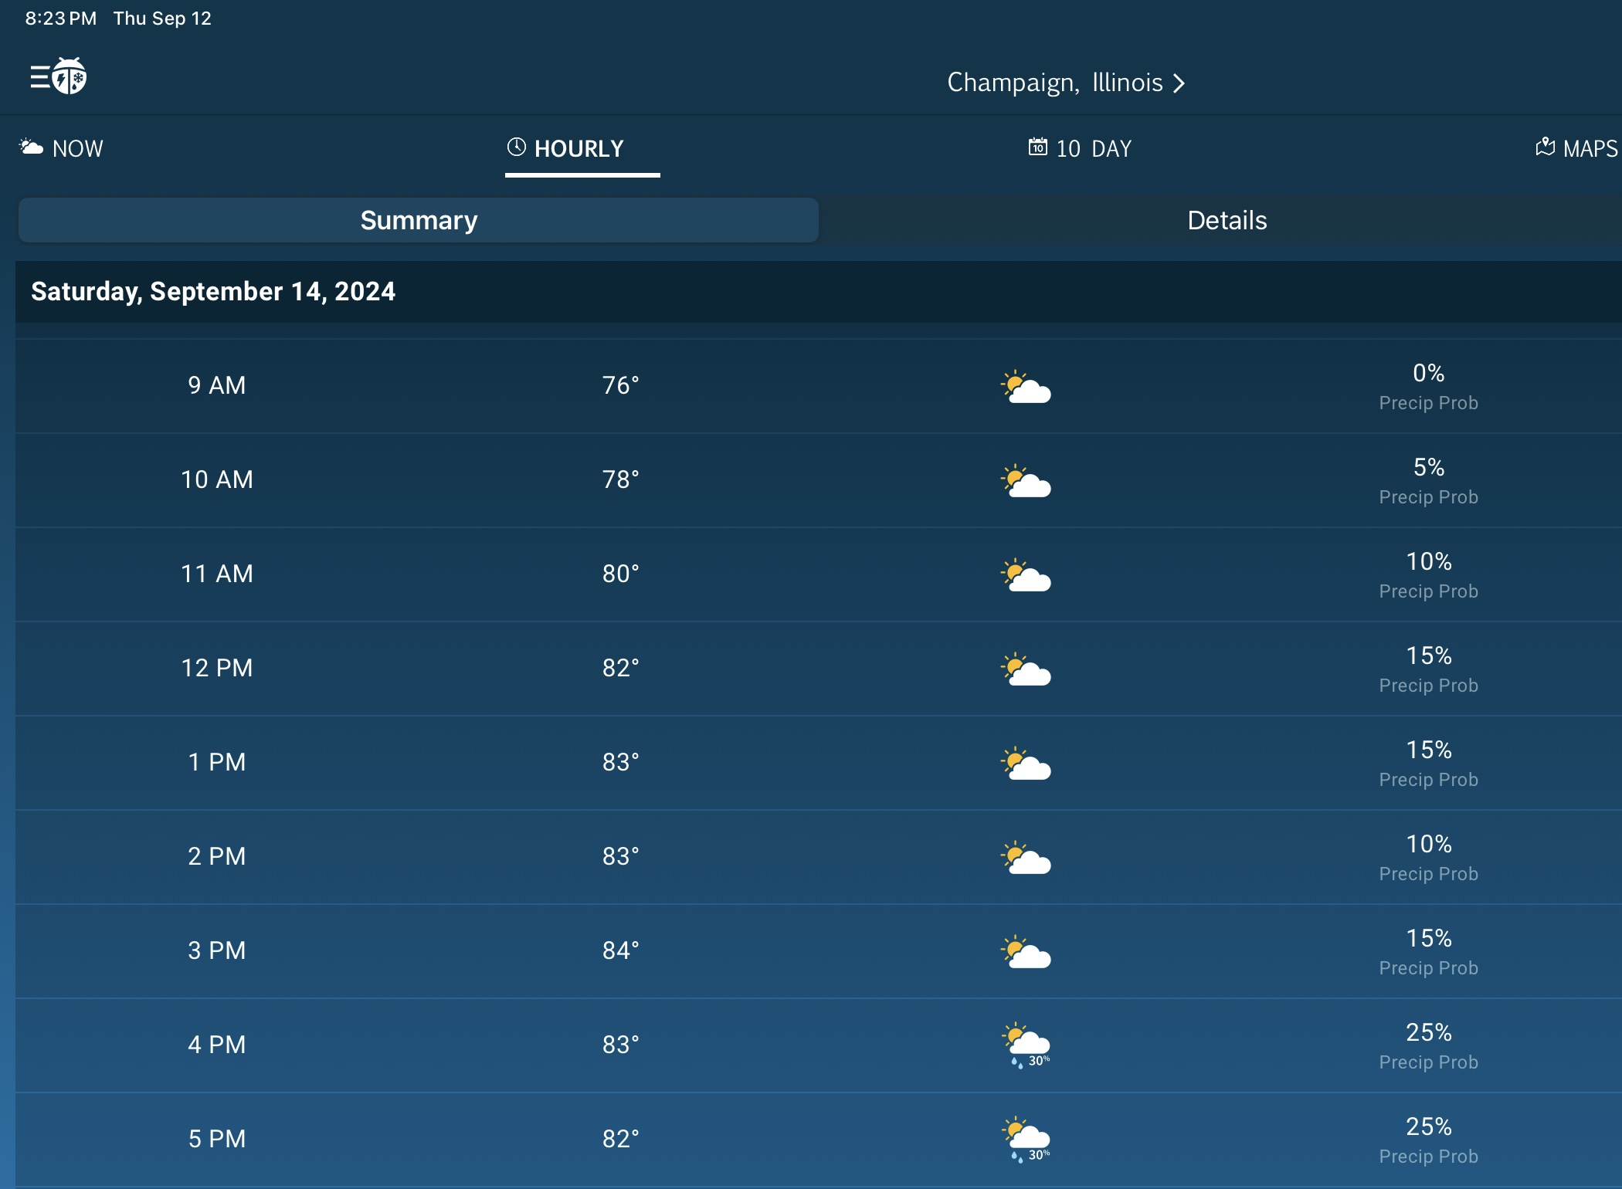The image size is (1622, 1189).
Task: Open the MAPS tab
Action: click(1588, 148)
